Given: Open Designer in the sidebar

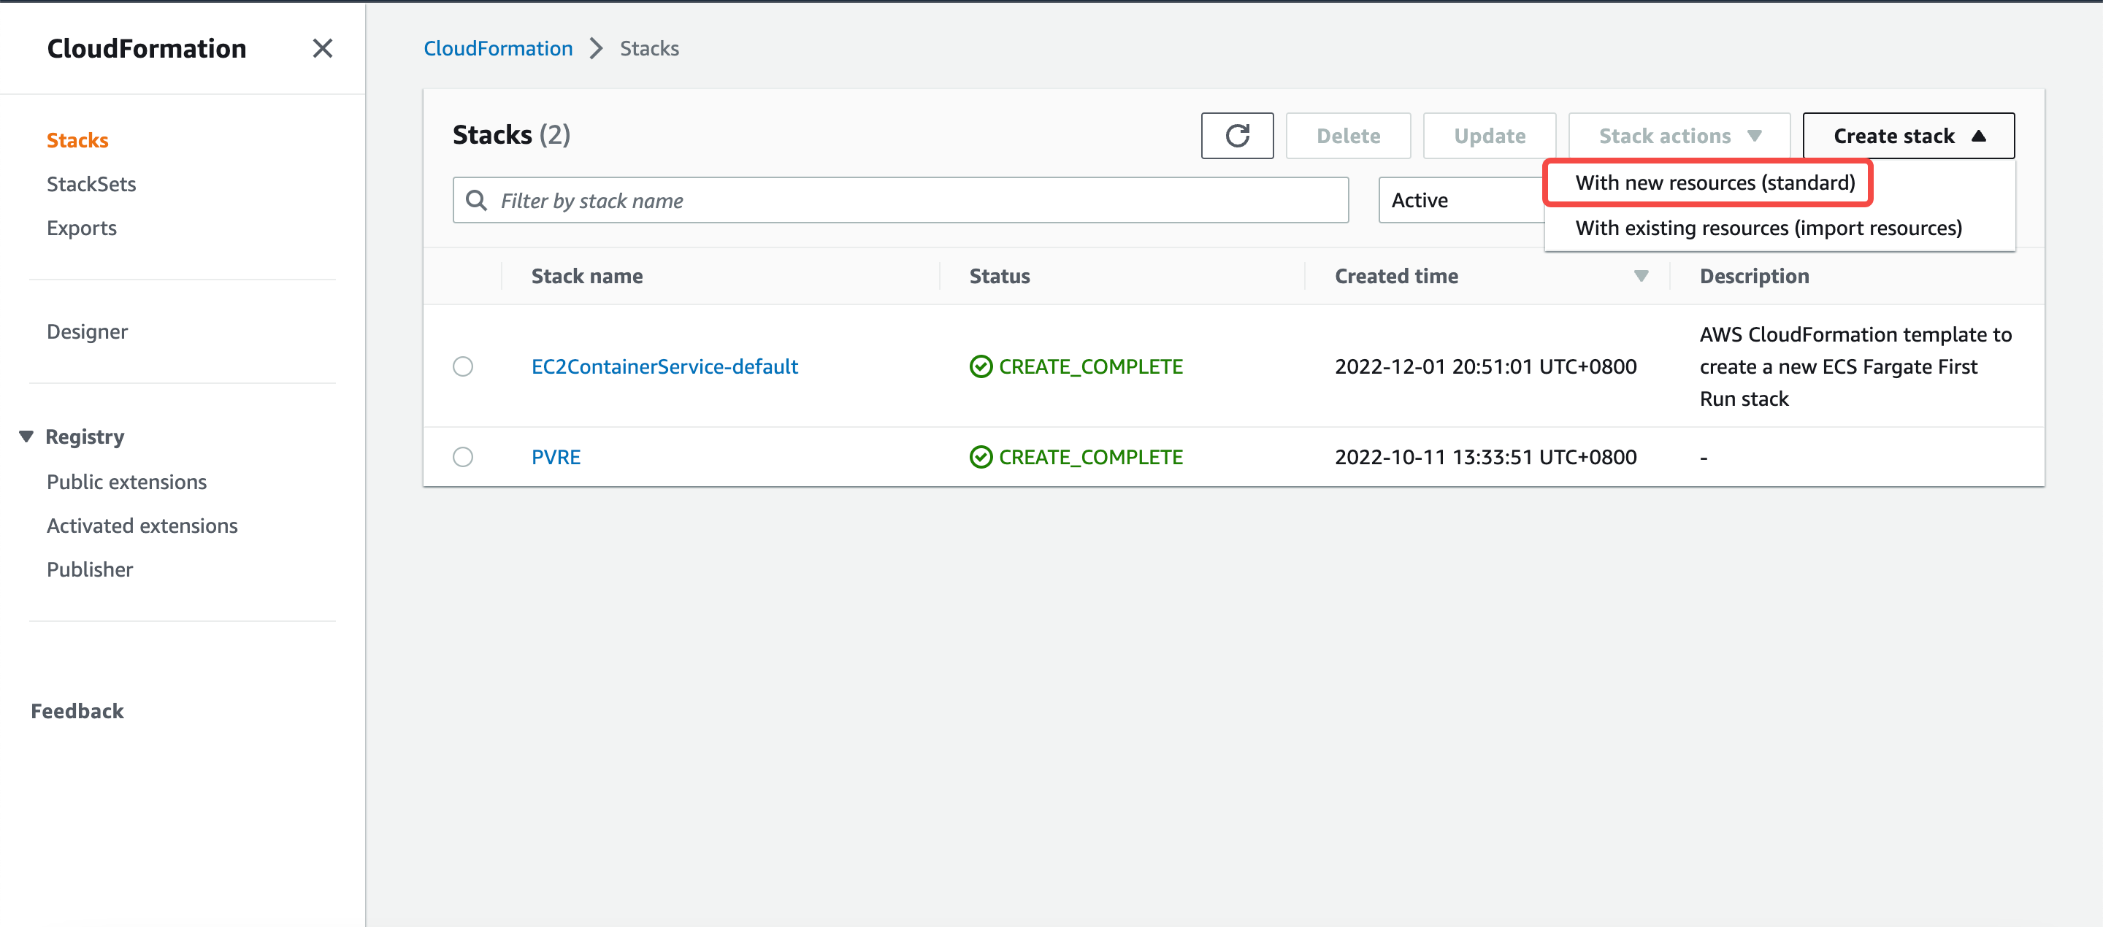Looking at the screenshot, I should coord(88,332).
